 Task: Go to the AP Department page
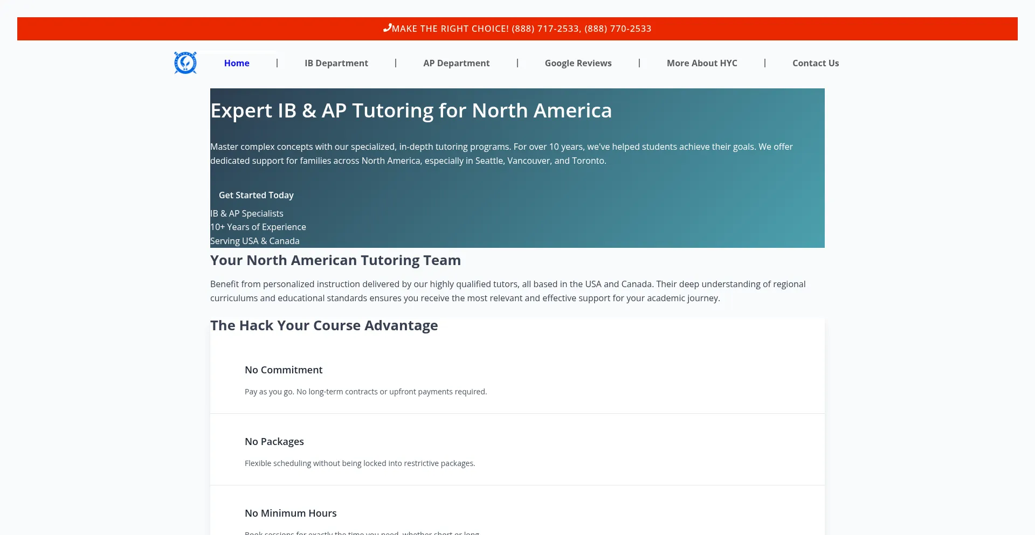coord(456,63)
